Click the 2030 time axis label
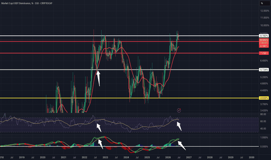The image size is (271, 160). (x=252, y=157)
